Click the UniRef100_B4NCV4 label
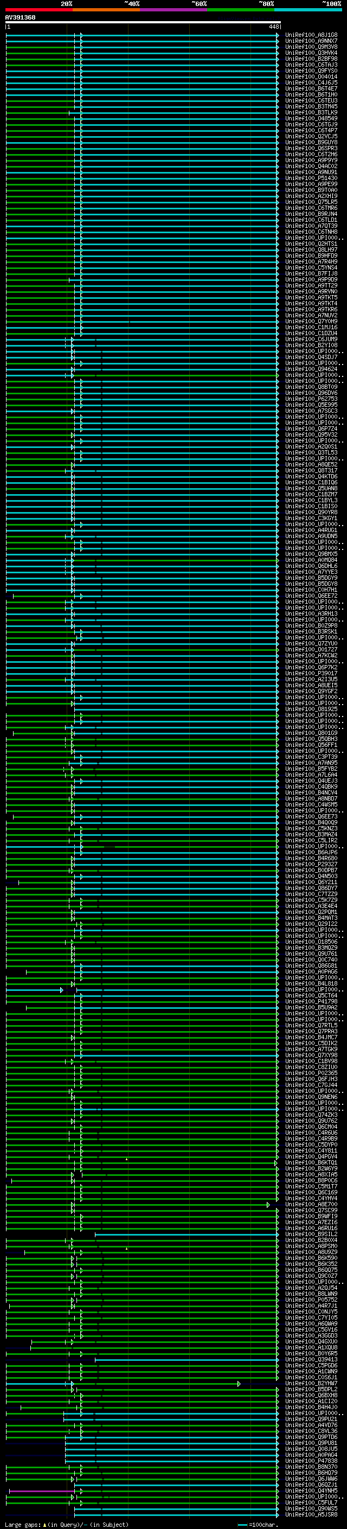This screenshot has width=347, height=1529. pyautogui.click(x=311, y=792)
